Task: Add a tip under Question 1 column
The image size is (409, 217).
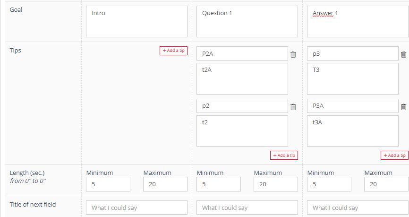Action: 284,156
